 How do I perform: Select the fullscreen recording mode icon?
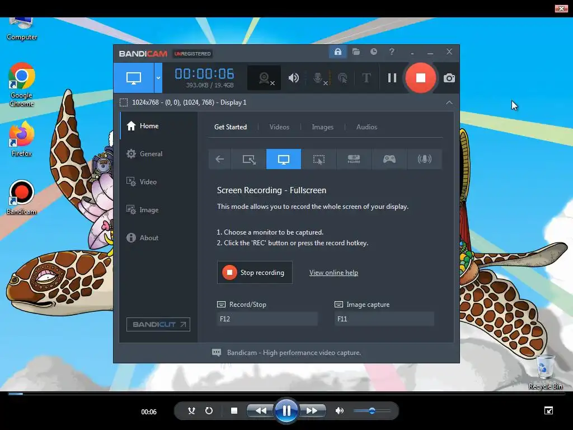[284, 159]
